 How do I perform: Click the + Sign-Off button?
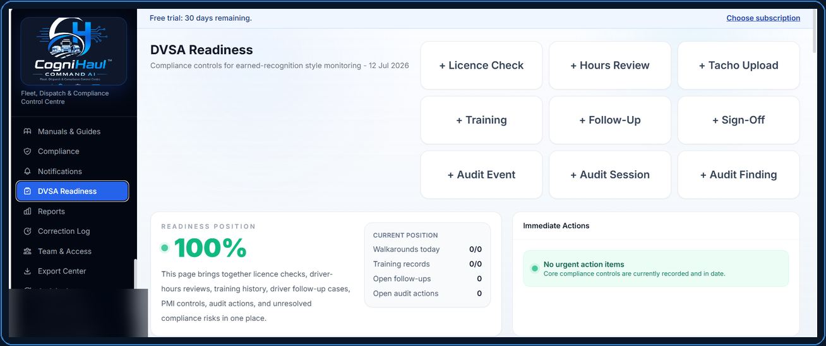point(739,120)
